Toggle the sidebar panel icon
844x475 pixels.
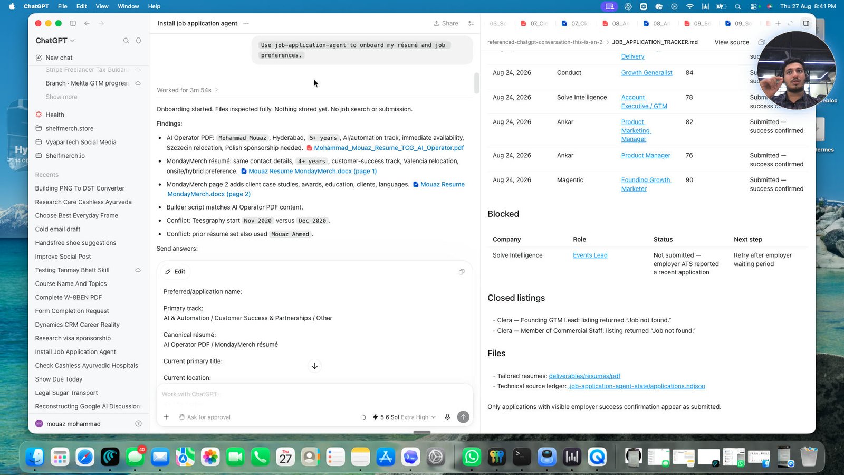pos(73,23)
